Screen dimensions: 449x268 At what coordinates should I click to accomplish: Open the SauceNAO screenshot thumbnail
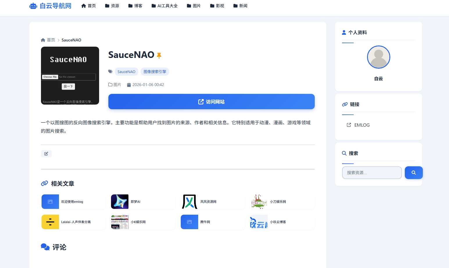tap(70, 75)
